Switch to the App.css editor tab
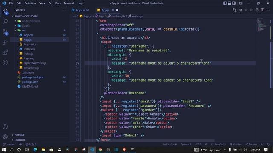The width and height of the screenshot is (273, 153). tap(80, 10)
